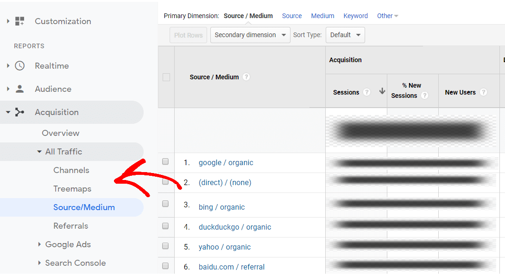
Task: Open the bing / organic report link
Action: (x=221, y=207)
